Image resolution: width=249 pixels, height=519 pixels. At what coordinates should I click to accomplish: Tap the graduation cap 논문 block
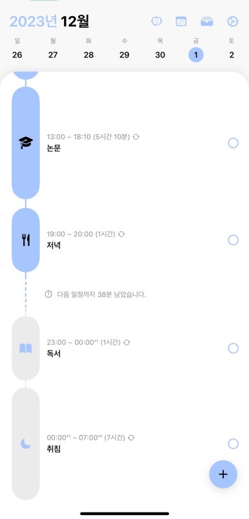(x=26, y=143)
